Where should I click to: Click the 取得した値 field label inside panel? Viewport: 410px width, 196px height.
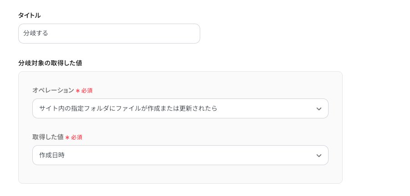(x=48, y=137)
